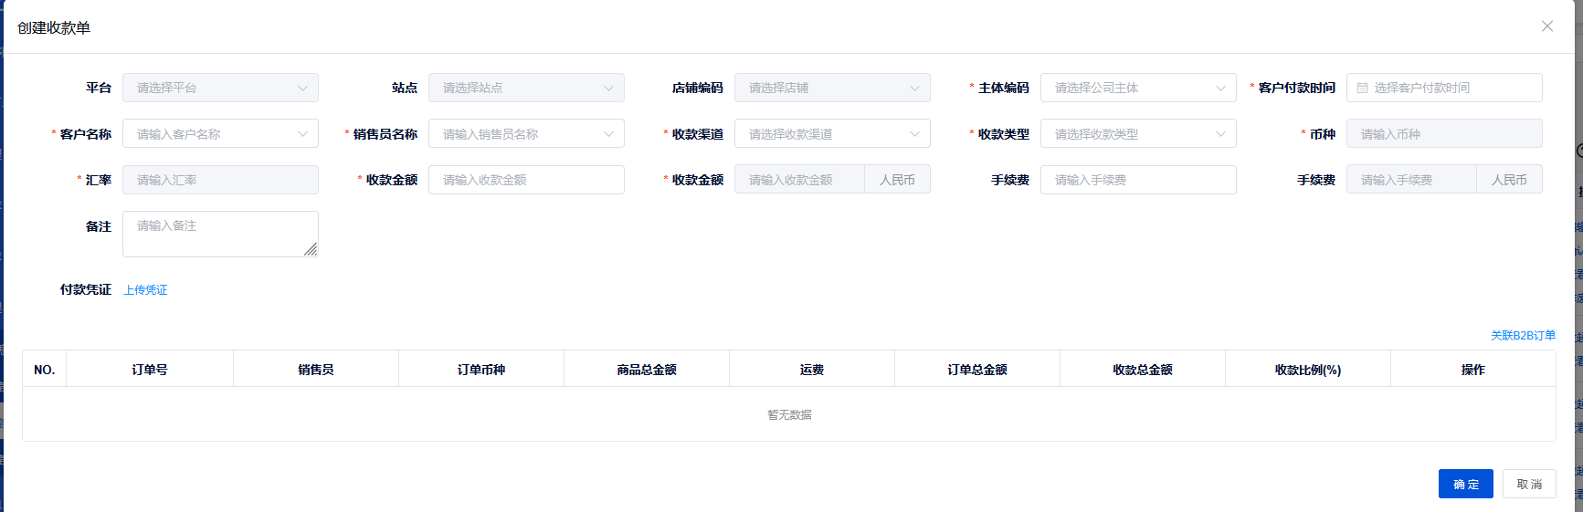Select a company in 主体编码 dropdown
1583x512 pixels.
click(1138, 89)
